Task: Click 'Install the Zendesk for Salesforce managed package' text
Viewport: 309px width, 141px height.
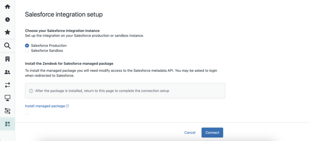Action: 69,64
